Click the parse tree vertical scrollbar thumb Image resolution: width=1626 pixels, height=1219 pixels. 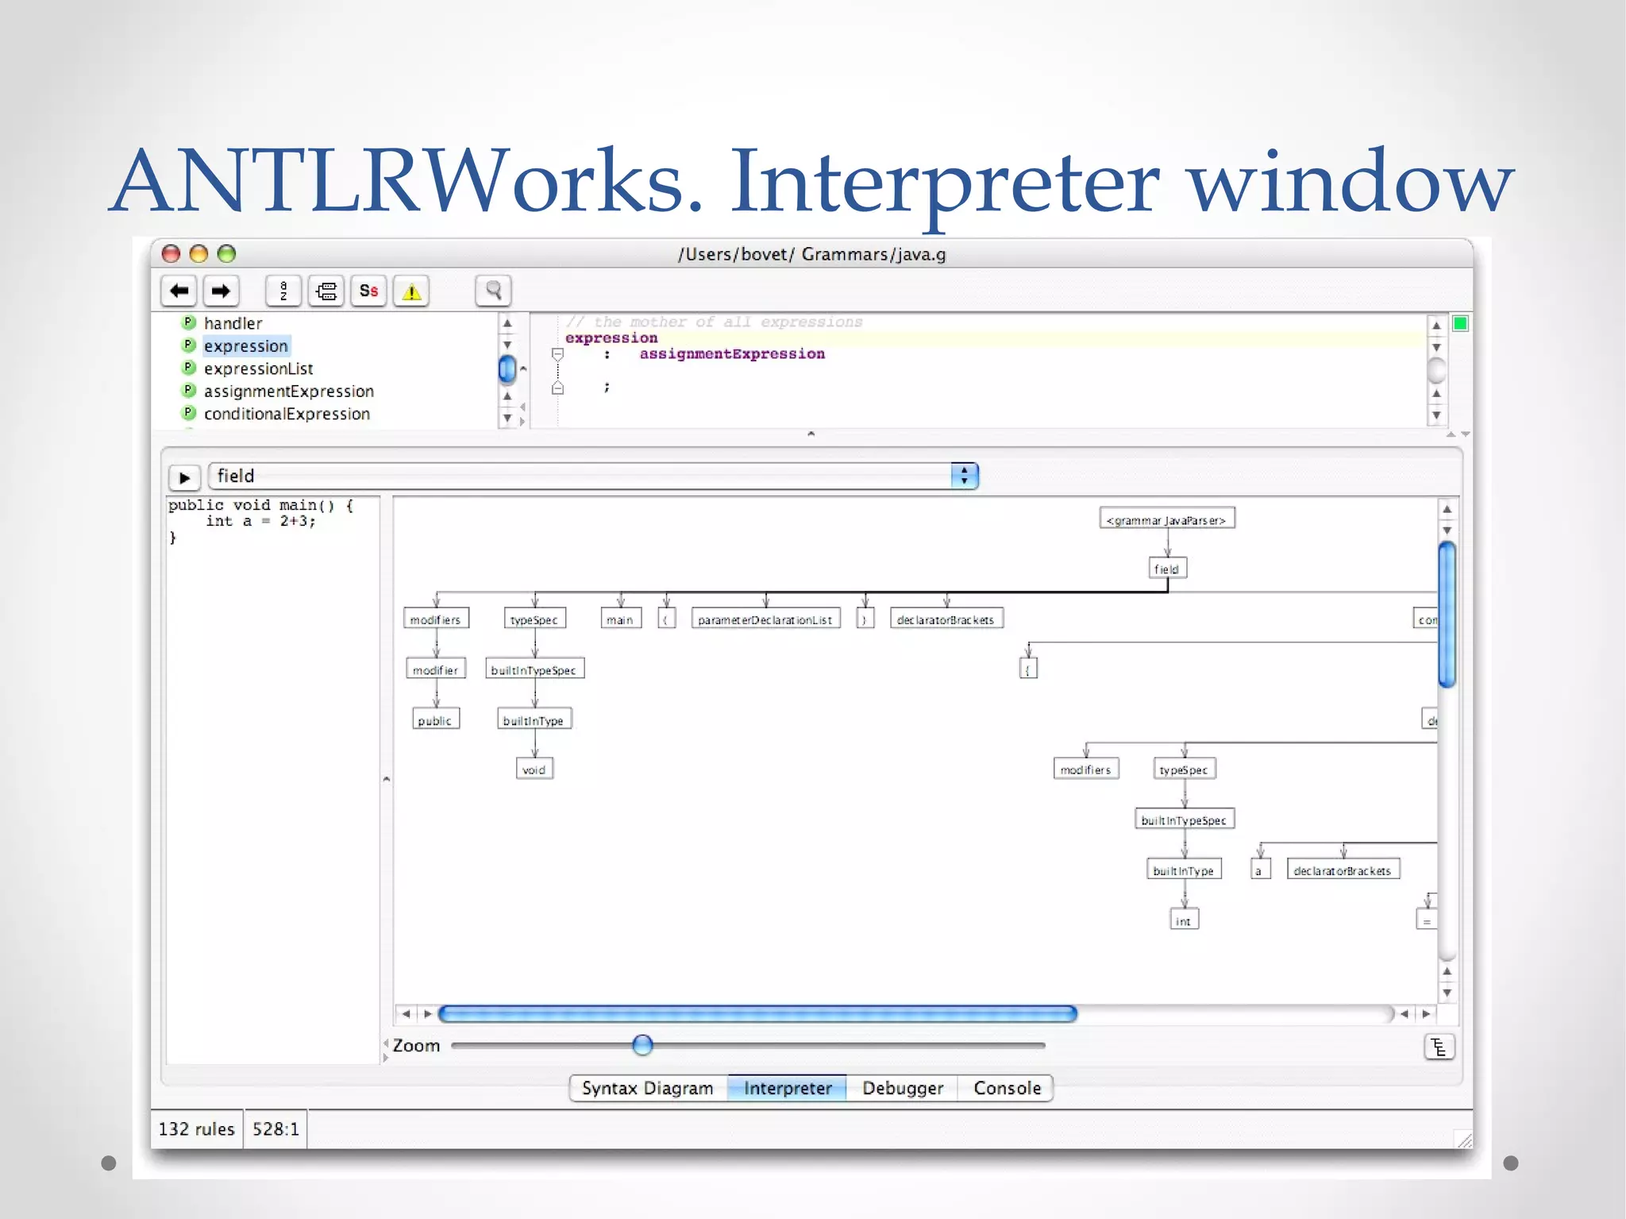pos(1447,615)
